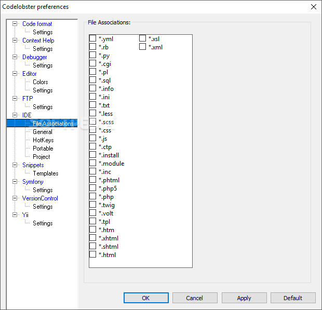Collapse the Yii tree node
Image resolution: width=322 pixels, height=310 pixels.
pyautogui.click(x=15, y=215)
